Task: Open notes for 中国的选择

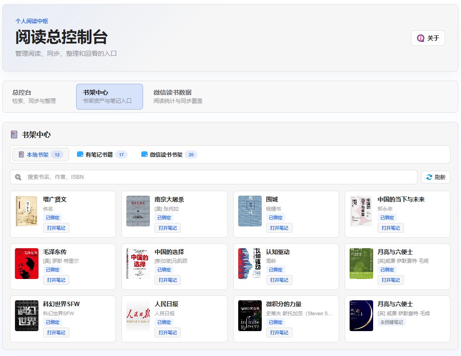Action: [x=168, y=280]
